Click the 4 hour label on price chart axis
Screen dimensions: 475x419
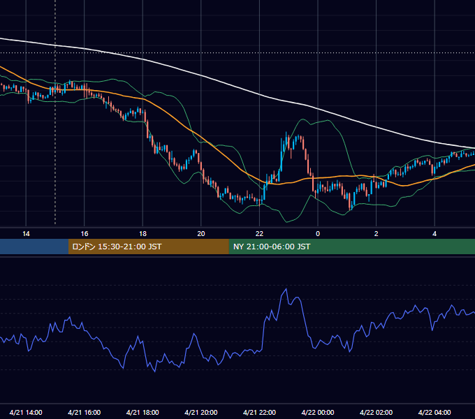pos(434,234)
